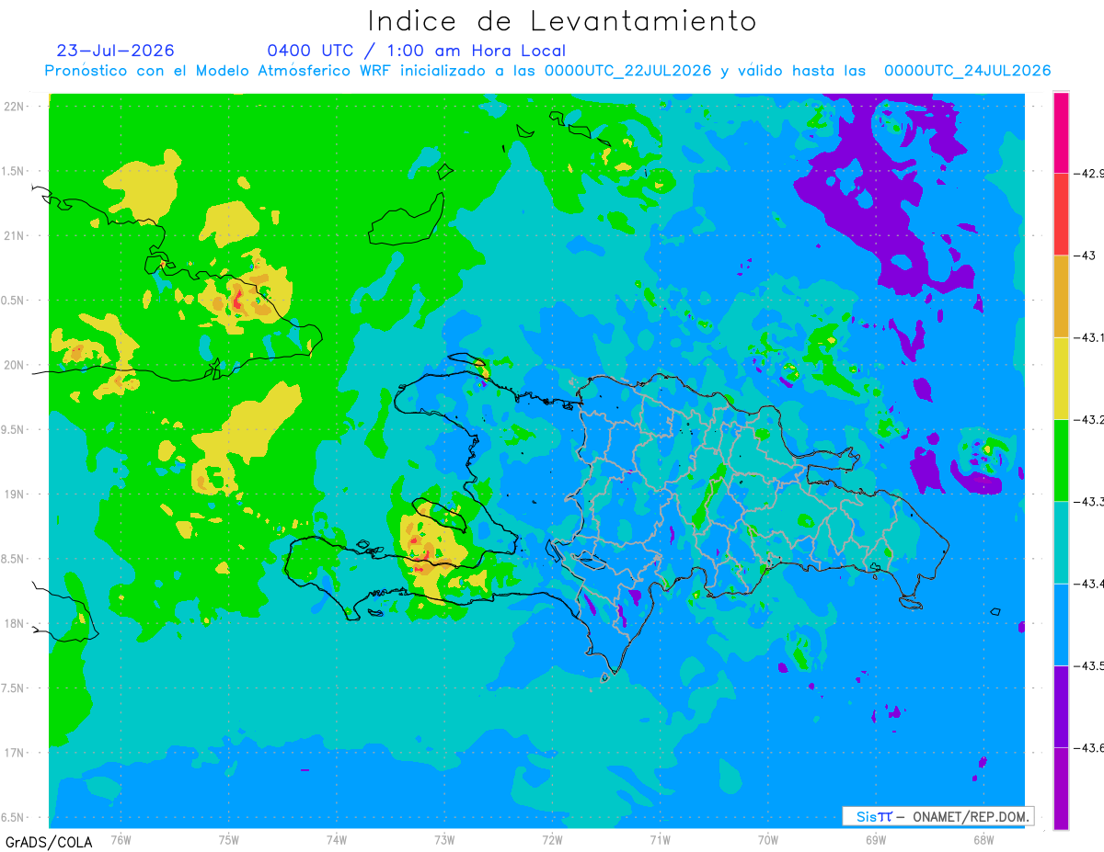Select the blue legend swatch between -43.4 and -43.5

1061,624
